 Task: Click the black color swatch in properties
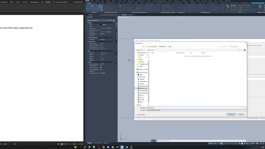[x=101, y=25]
